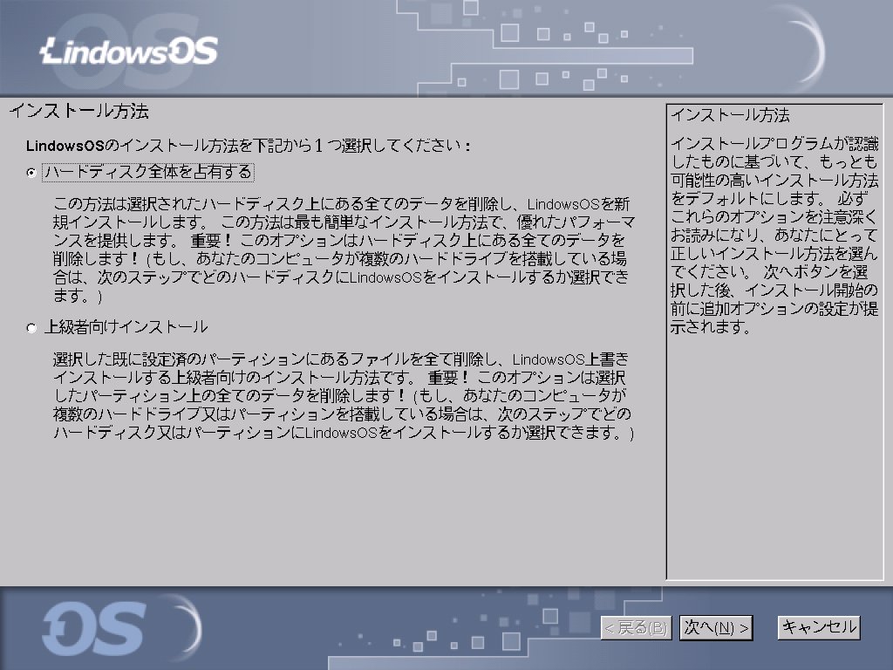Screen dimensions: 893x670
Task: Click the paragraph starting 選択した既に設定済のパーティション
Action: (x=344, y=396)
